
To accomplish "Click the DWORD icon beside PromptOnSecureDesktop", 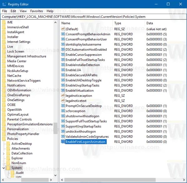I will point(63,106).
